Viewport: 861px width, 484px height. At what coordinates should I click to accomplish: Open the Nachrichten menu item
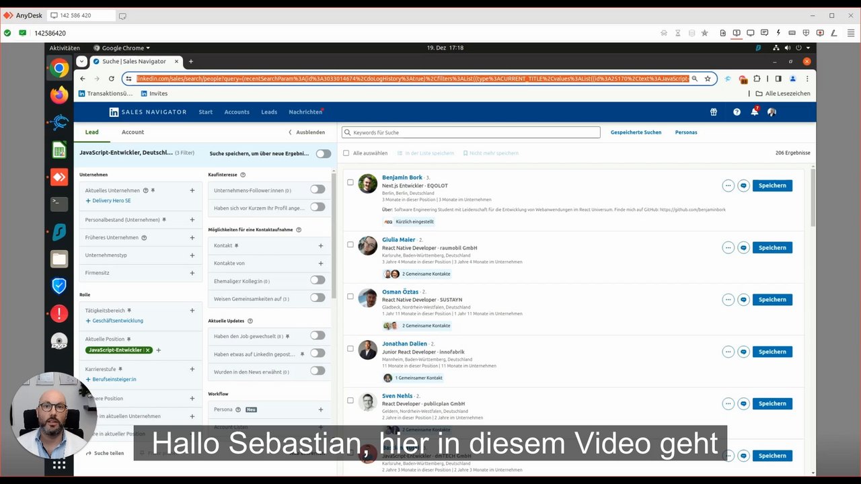(305, 112)
